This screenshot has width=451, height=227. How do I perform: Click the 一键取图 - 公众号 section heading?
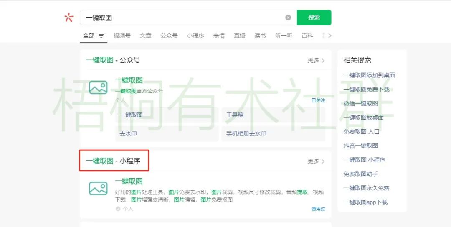[113, 60]
